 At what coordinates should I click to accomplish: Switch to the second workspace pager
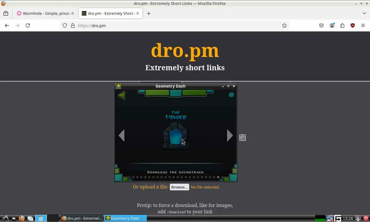pyautogui.click(x=53, y=218)
